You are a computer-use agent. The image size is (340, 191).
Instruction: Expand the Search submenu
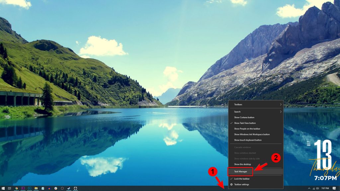click(x=256, y=112)
